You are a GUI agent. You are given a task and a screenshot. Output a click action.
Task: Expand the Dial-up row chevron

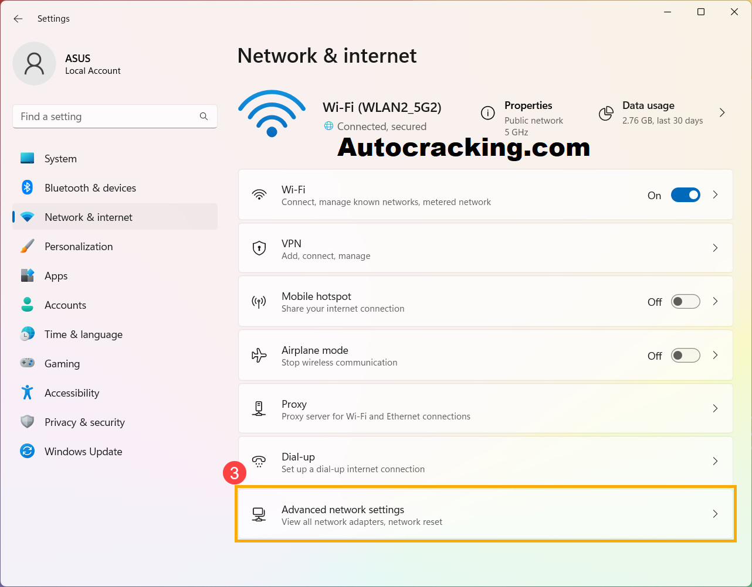(715, 461)
